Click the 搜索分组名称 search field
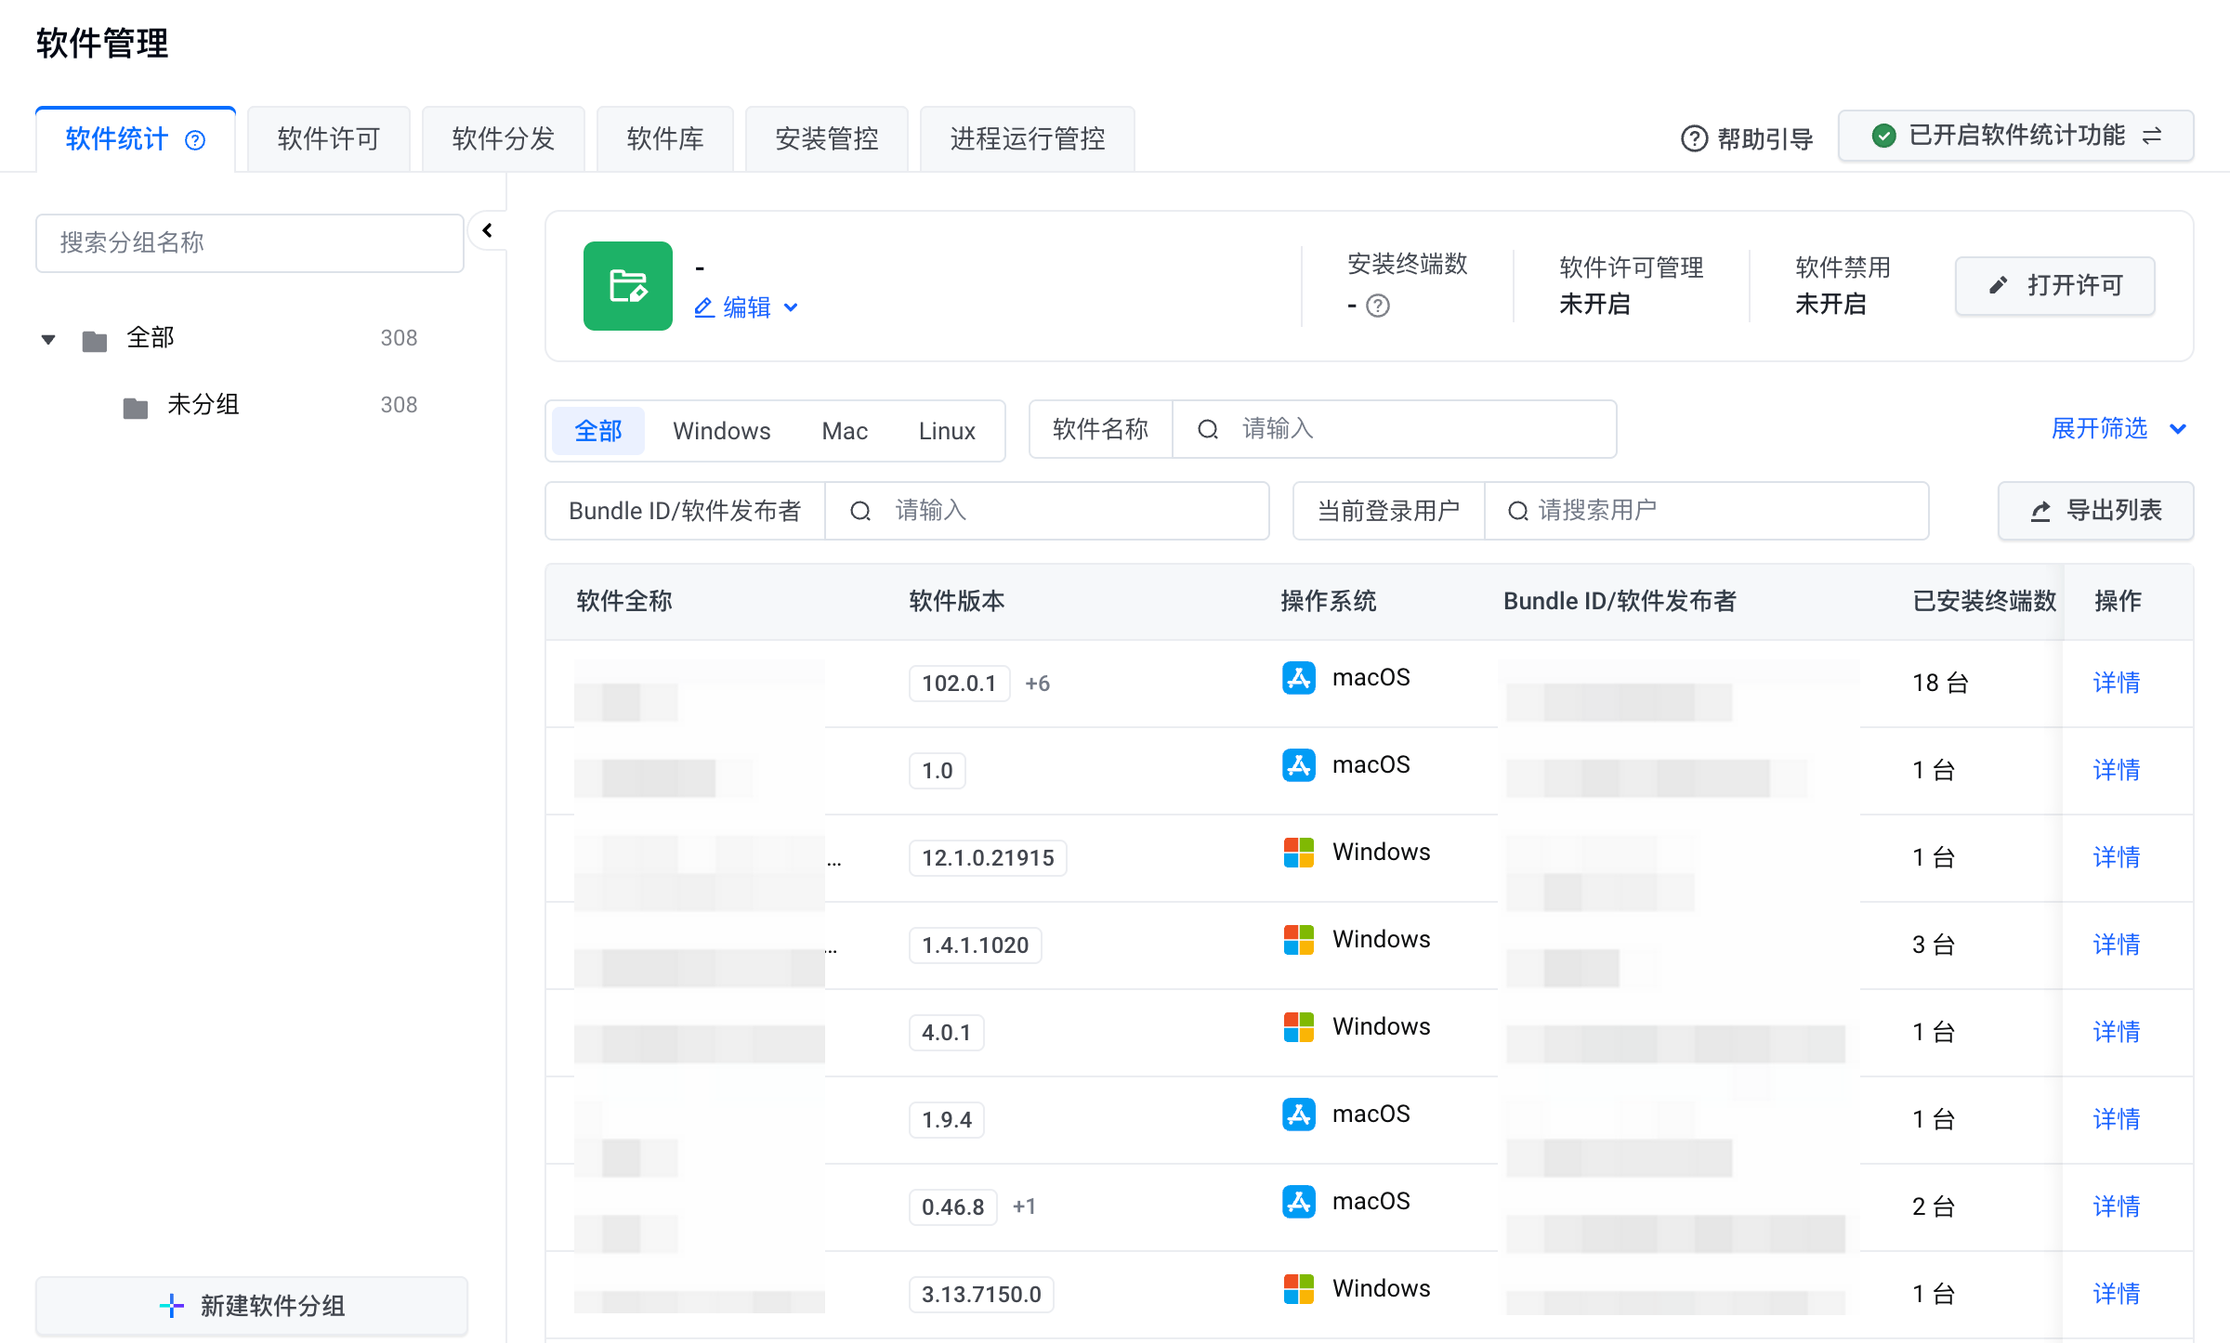Screen dimensions: 2230x1343 point(249,243)
